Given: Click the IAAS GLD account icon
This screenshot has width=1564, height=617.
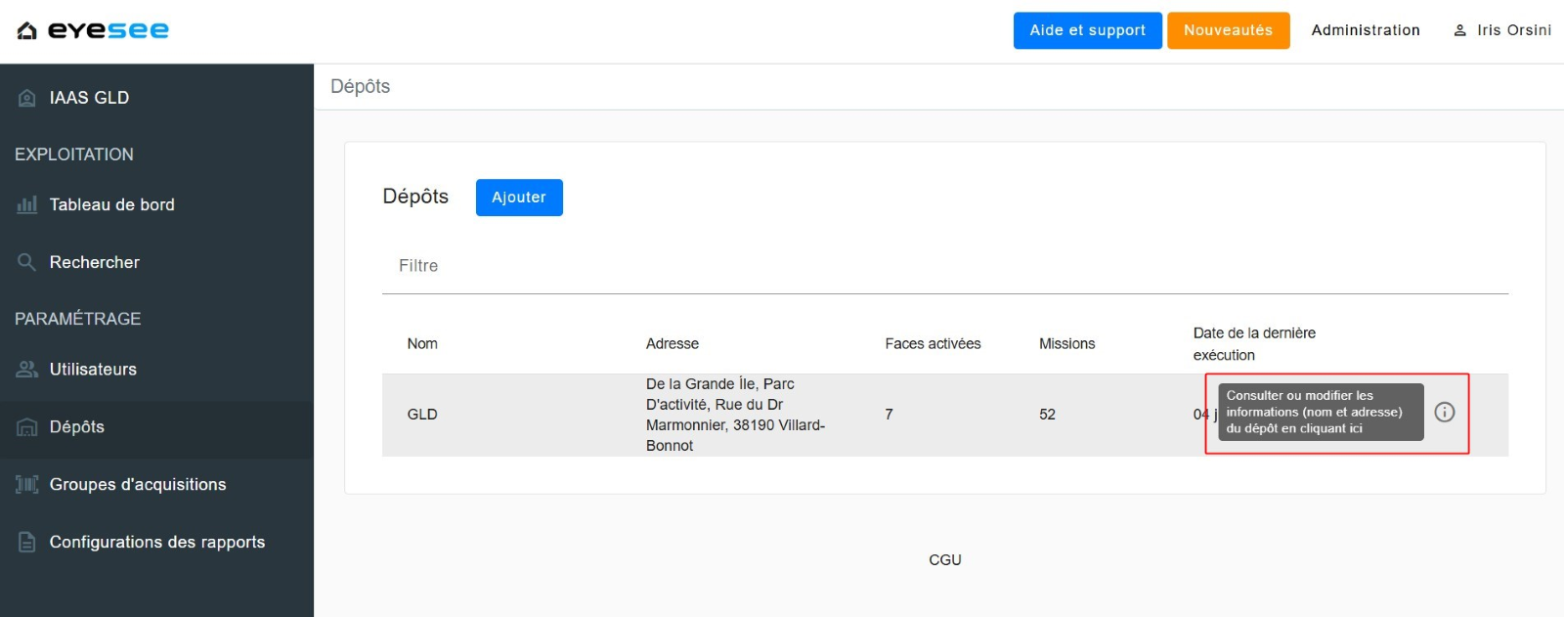Looking at the screenshot, I should tap(27, 98).
